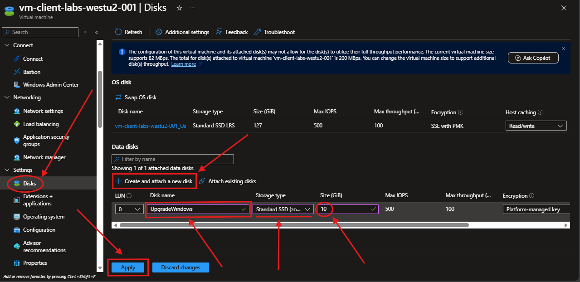Viewport: 580px width, 282px height.
Task: Click the horizontal scrollbar under data disks
Action: pyautogui.click(x=294, y=225)
